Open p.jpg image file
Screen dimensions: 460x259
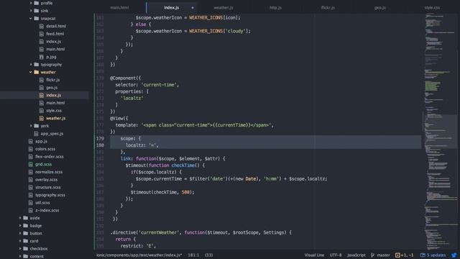[x=51, y=57]
